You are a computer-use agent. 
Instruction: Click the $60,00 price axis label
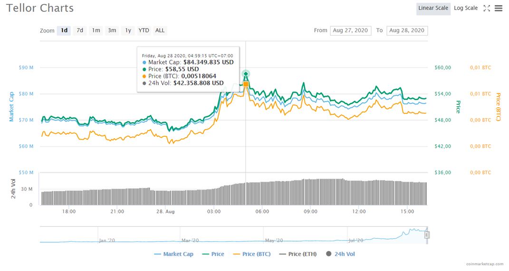[x=443, y=67]
